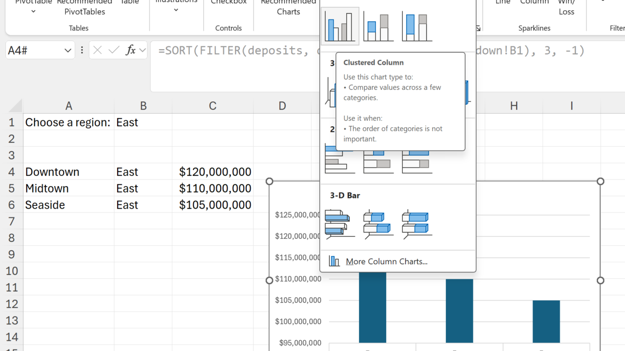Select cell B1 containing East

[x=143, y=122]
